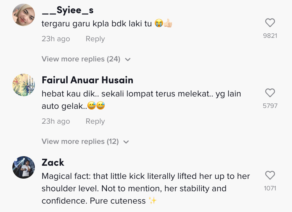The width and height of the screenshot is (292, 212).
Task: Click Zack's profile avatar
Action: (24, 167)
